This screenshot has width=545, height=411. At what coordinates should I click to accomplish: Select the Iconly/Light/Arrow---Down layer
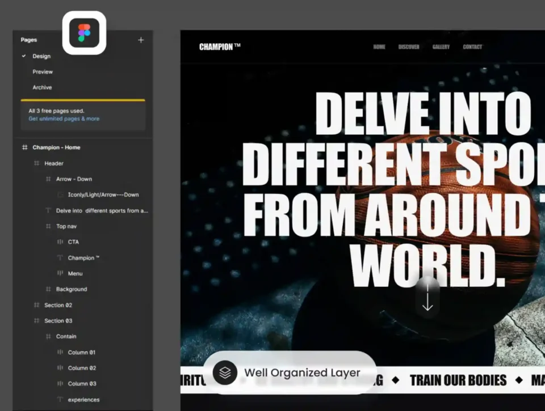103,195
